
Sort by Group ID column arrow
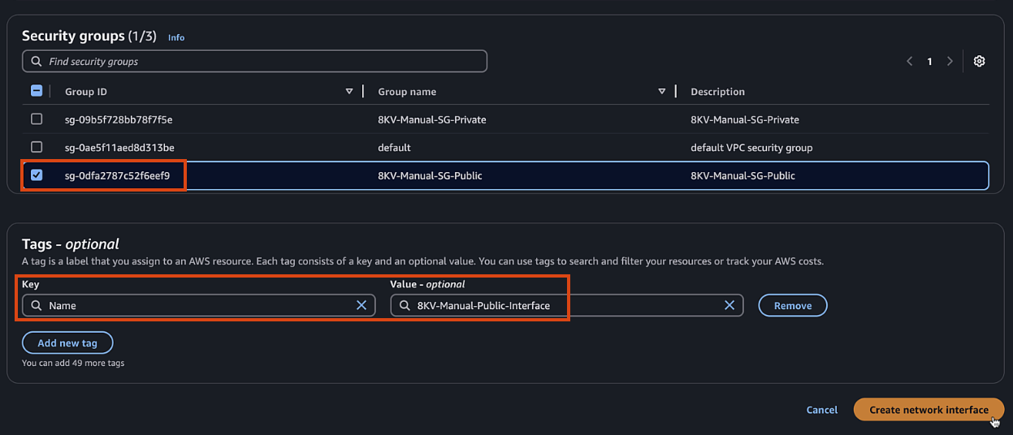point(349,92)
